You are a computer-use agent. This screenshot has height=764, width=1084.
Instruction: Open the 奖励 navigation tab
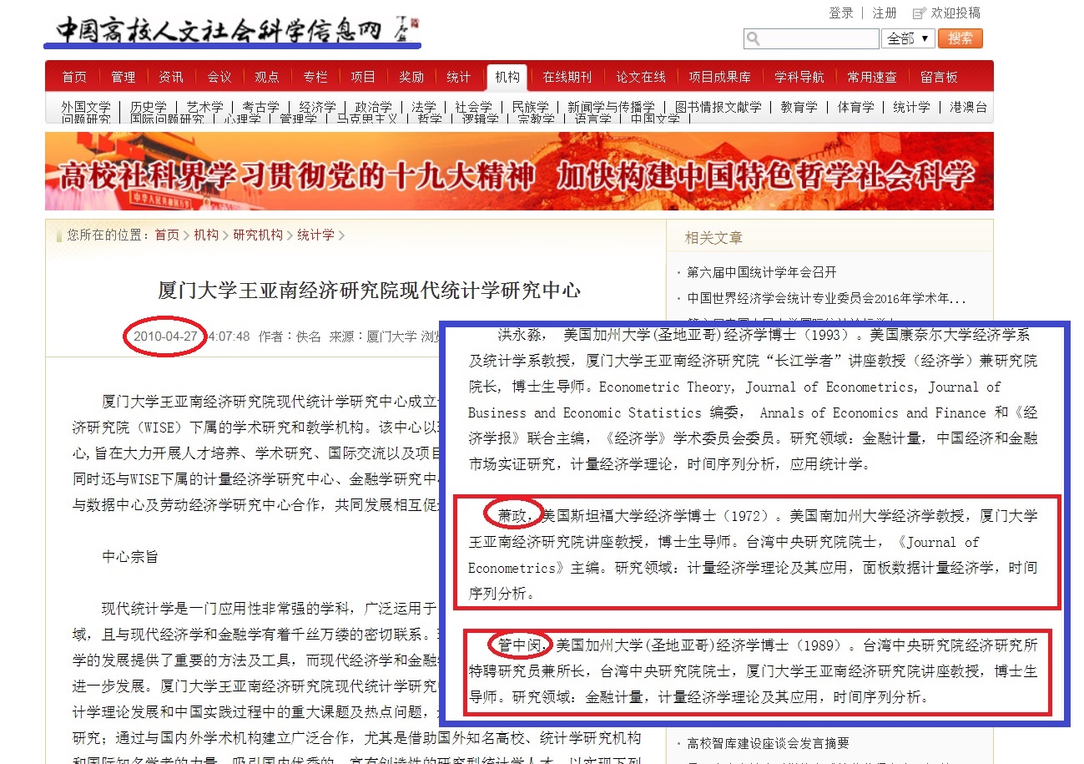(411, 77)
